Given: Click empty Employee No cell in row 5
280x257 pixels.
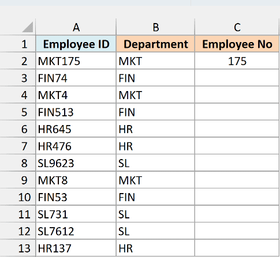Looking at the screenshot, I should tap(237, 112).
